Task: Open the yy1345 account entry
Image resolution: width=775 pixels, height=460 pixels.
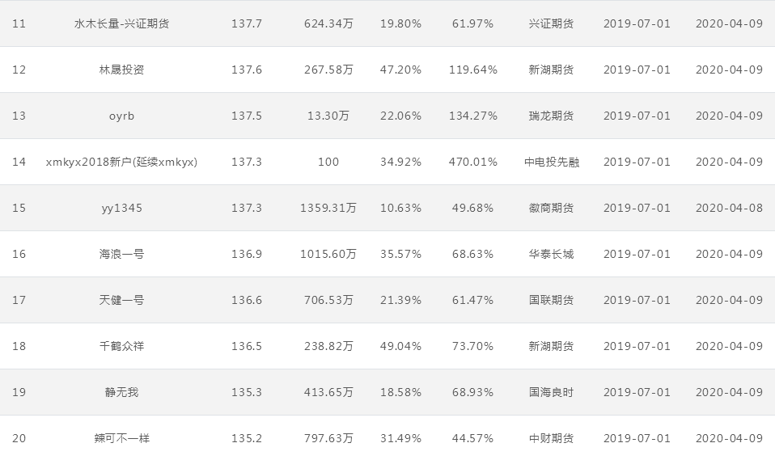Action: click(x=121, y=208)
